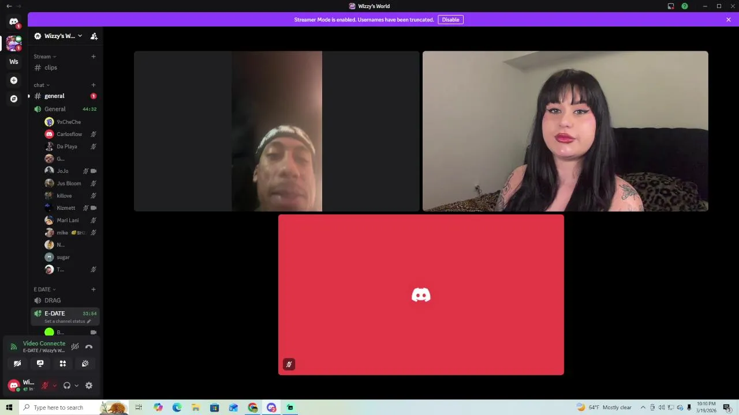This screenshot has width=739, height=415.
Task: Select user Mari Lani in voice list
Action: click(70, 220)
